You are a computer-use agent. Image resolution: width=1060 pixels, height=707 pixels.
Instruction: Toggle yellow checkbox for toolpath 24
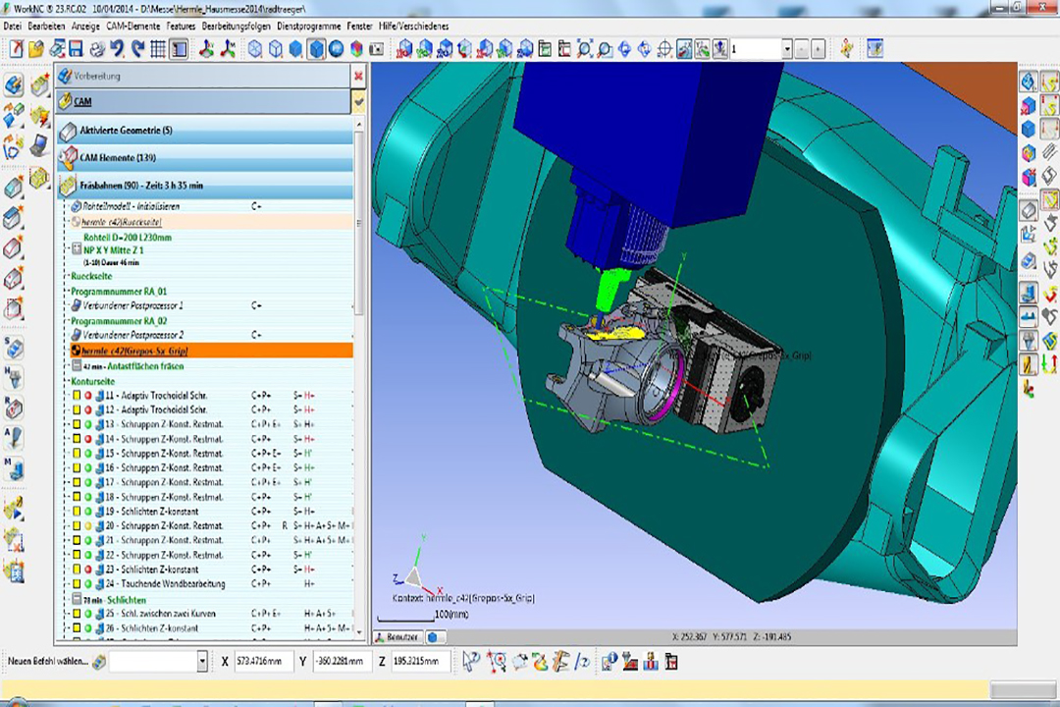point(77,584)
